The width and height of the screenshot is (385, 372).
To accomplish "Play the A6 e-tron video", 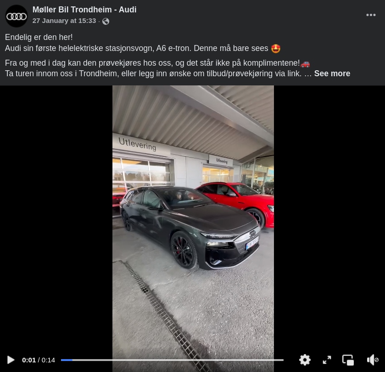I will [11, 360].
